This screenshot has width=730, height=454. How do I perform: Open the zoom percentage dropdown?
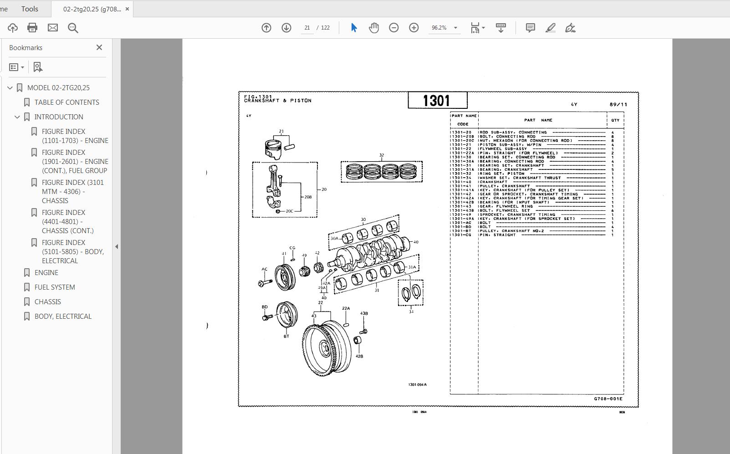click(456, 27)
